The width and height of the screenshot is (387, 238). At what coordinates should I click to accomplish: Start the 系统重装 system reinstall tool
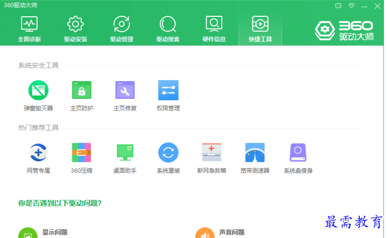coord(168,158)
